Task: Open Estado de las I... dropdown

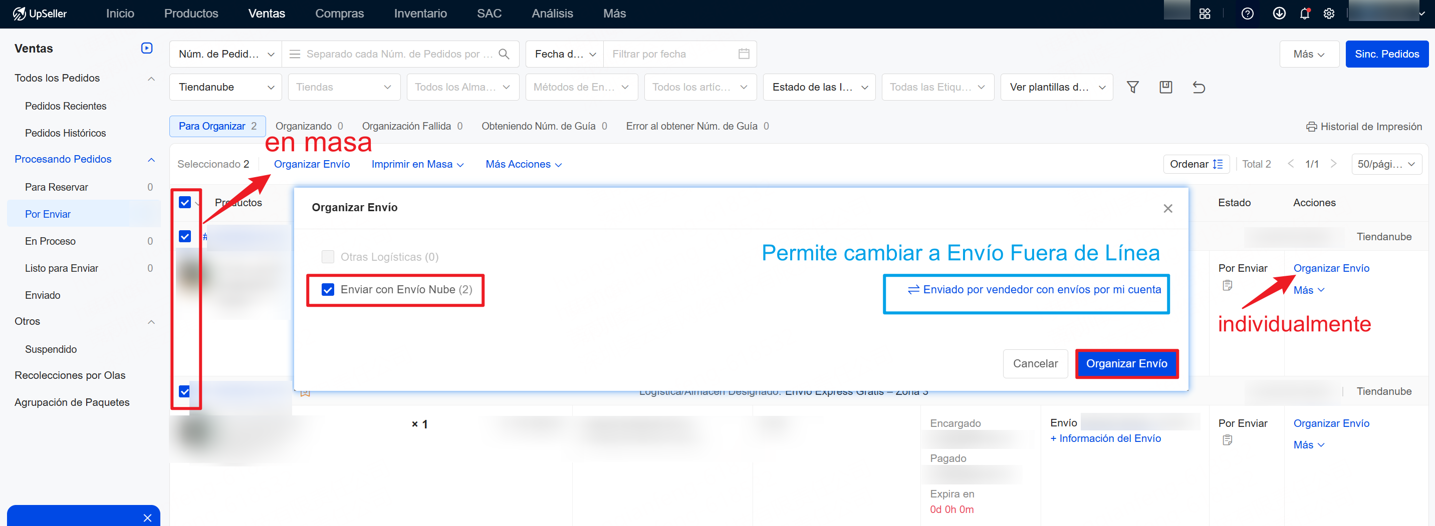Action: [819, 87]
